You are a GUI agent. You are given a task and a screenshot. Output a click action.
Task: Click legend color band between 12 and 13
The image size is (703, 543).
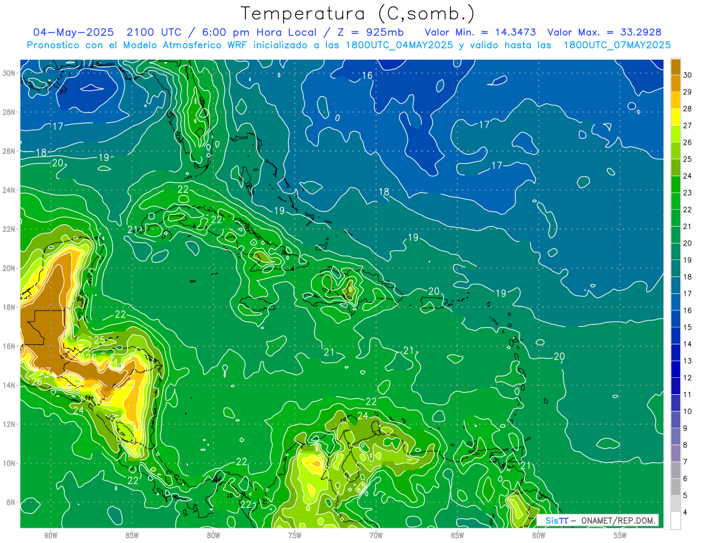(x=675, y=369)
